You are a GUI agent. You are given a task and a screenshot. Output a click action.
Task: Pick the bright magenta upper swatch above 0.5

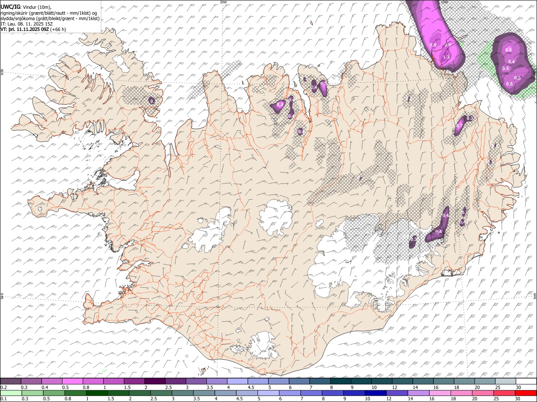pos(73,381)
